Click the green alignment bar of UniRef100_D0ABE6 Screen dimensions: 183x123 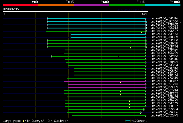tap(104, 113)
